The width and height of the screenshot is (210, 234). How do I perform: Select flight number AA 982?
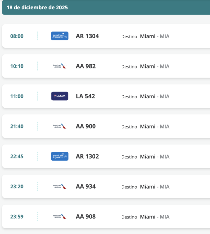click(86, 66)
